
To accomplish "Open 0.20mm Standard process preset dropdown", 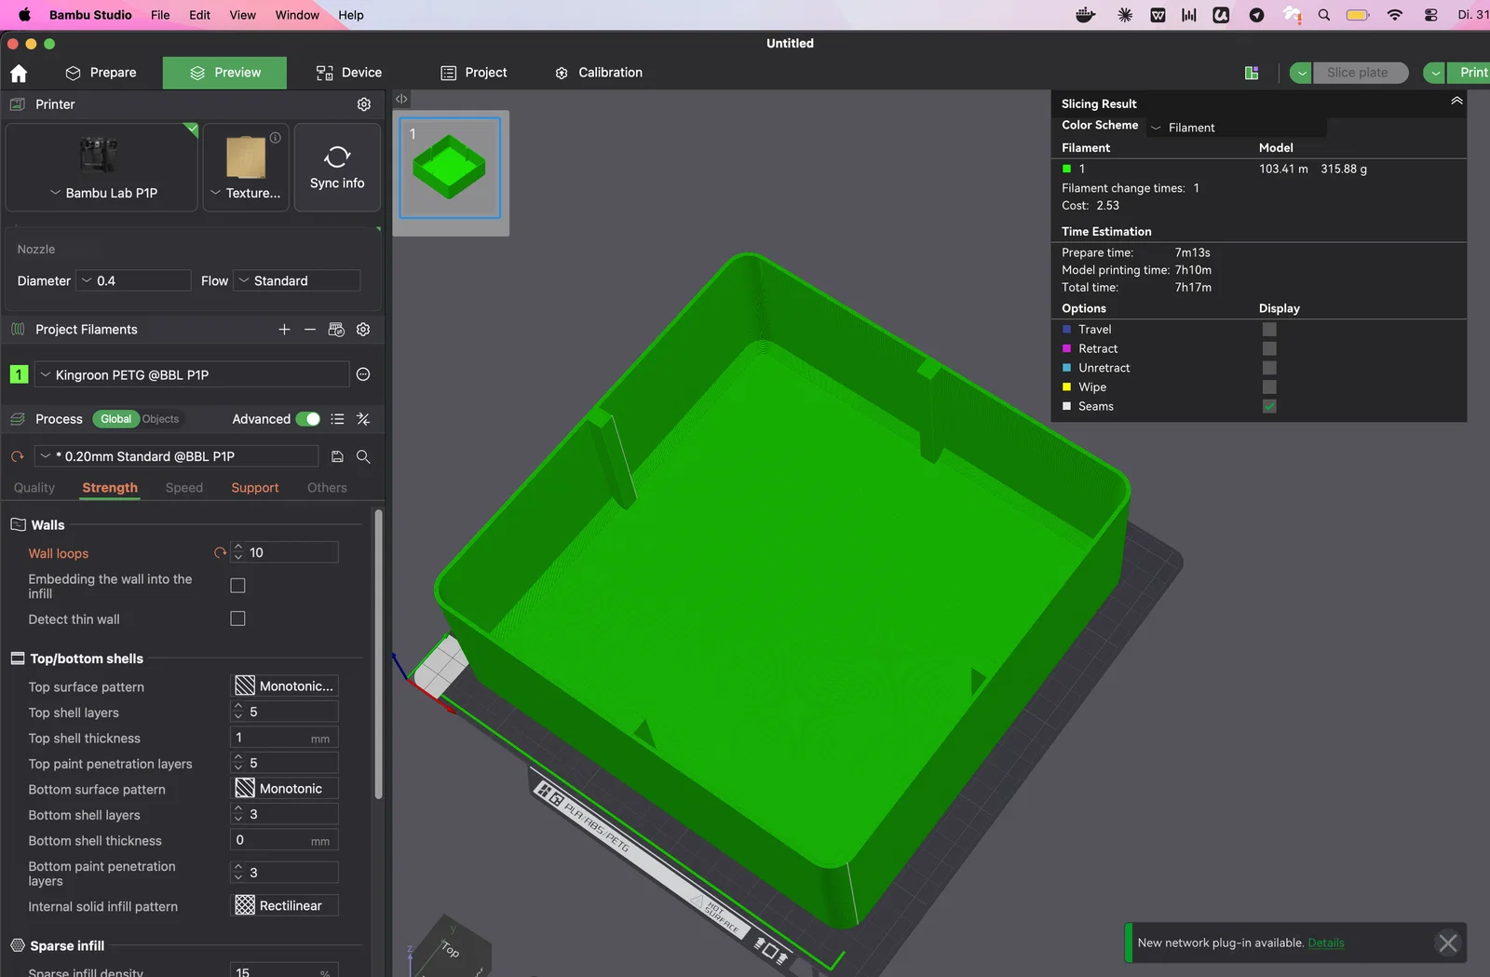I will [x=177, y=456].
